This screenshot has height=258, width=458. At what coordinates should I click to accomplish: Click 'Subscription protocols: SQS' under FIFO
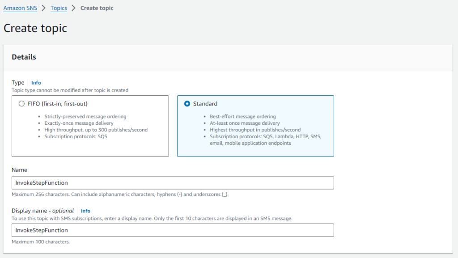[76, 136]
